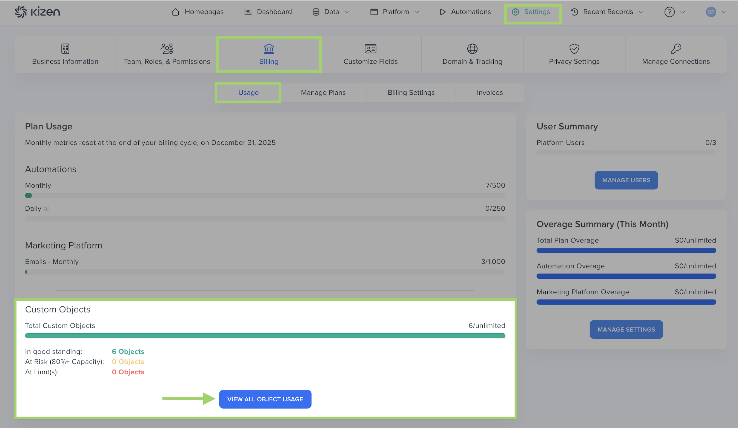Open Team, Roles, & Permissions people icon
This screenshot has width=738, height=428.
pos(167,49)
